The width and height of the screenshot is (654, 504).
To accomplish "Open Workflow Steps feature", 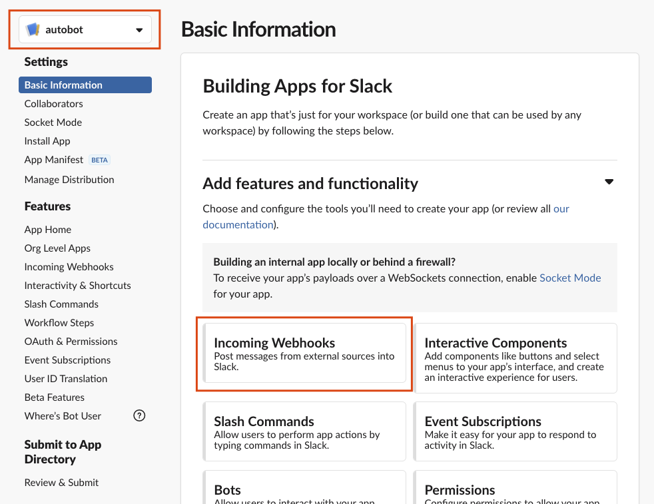I will tap(59, 323).
